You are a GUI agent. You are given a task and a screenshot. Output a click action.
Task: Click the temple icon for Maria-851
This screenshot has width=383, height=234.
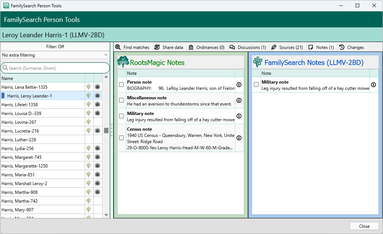click(x=97, y=174)
